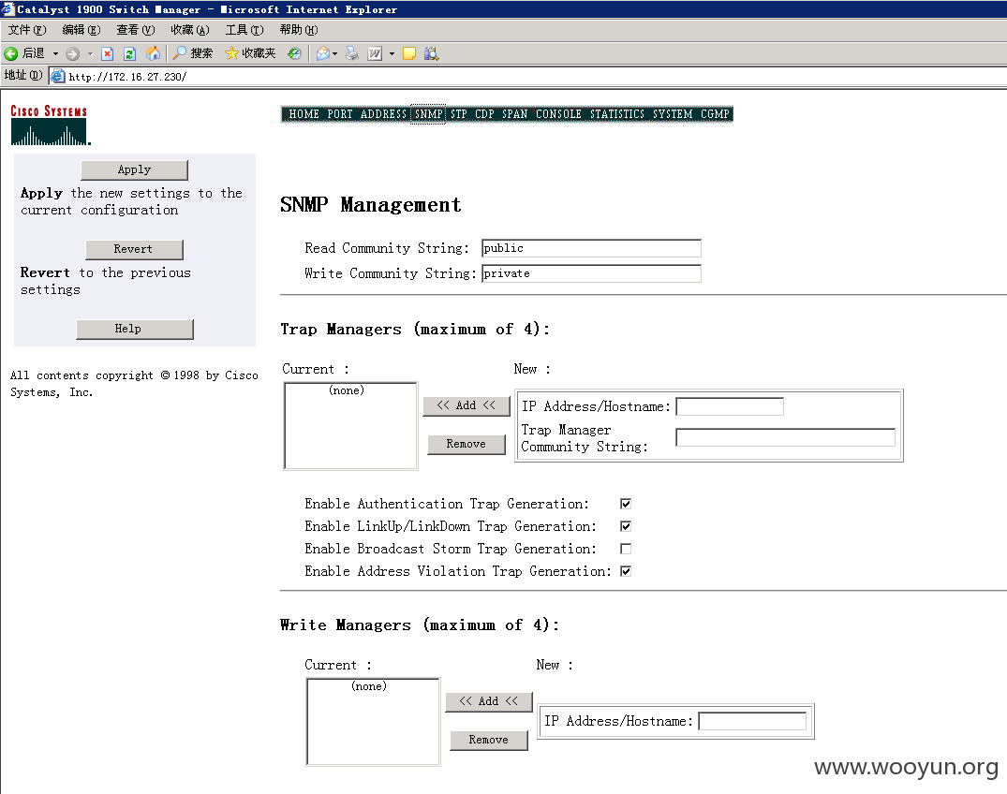
Task: Open the 文件(F) File menu
Action: point(27,30)
